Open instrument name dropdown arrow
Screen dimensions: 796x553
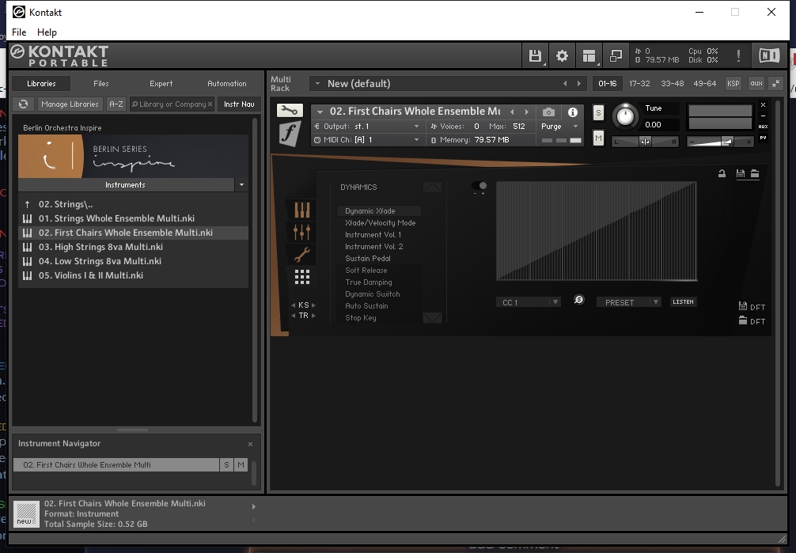tap(320, 112)
